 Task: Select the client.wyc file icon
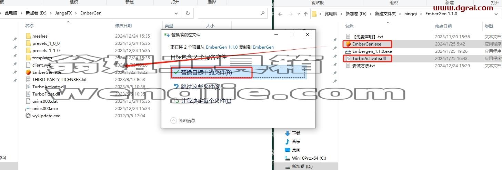pyautogui.click(x=28, y=65)
